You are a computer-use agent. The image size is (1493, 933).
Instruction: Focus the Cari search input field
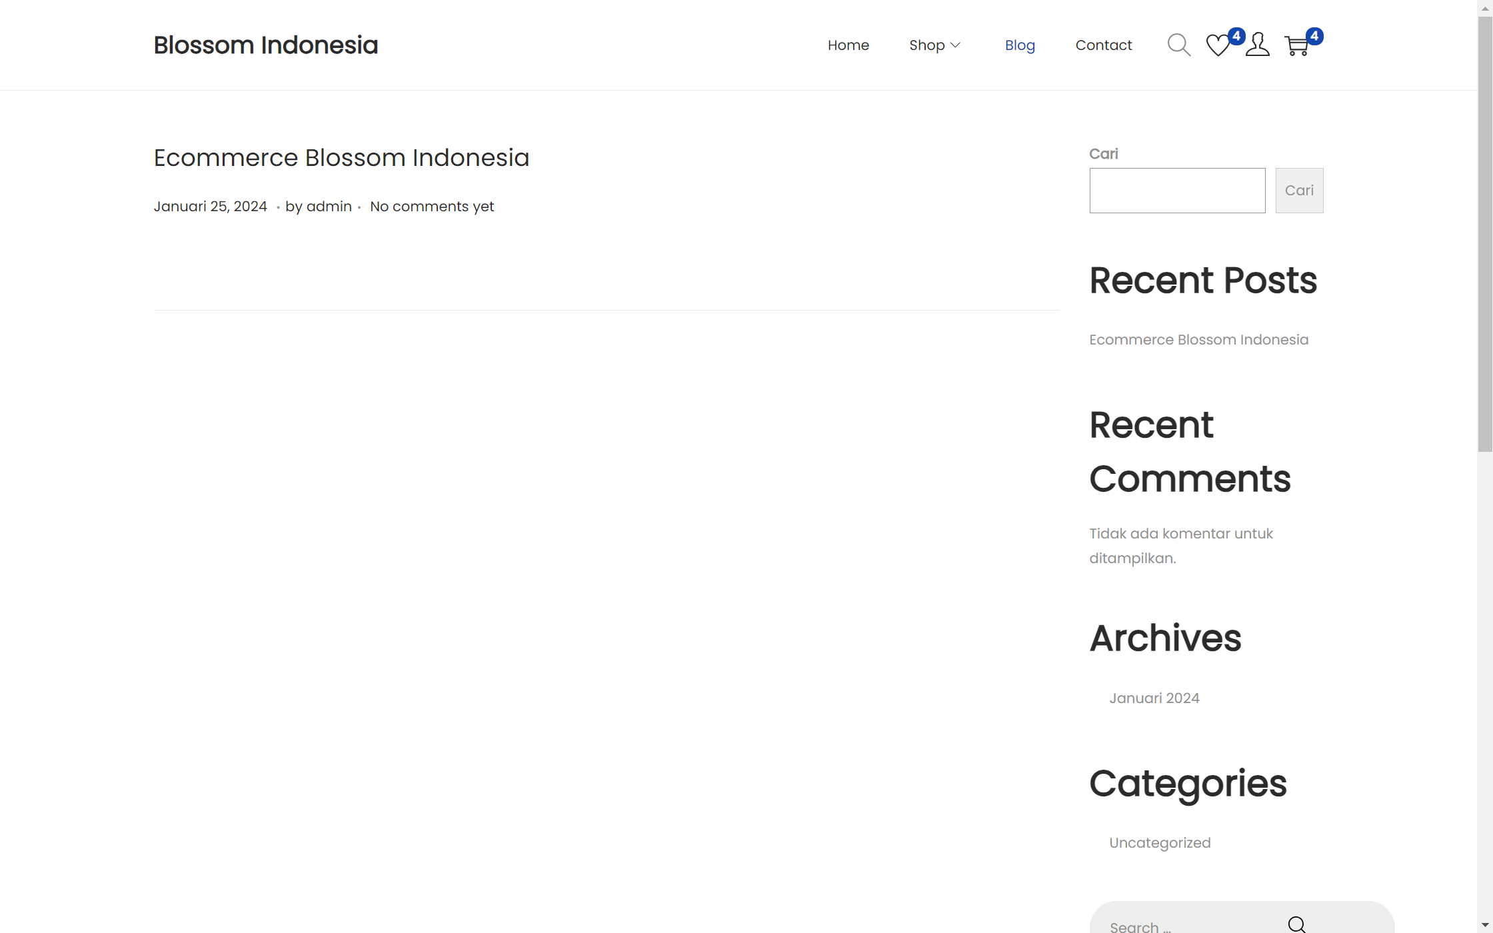(1177, 191)
